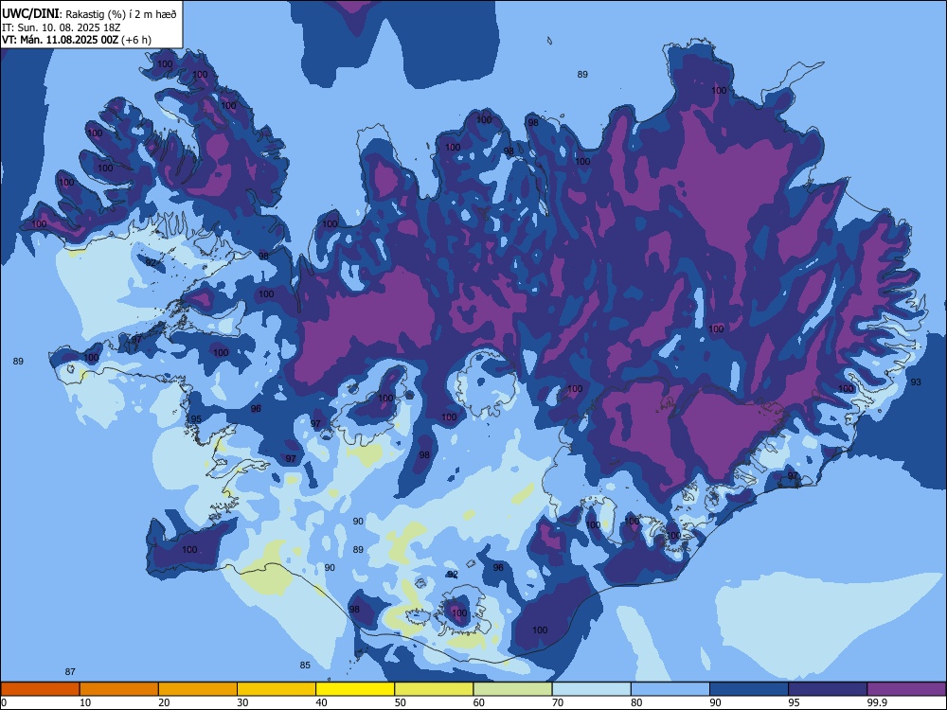The height and width of the screenshot is (710, 947).
Task: Click the purple legend swatch above 99.9
Action: (x=906, y=689)
